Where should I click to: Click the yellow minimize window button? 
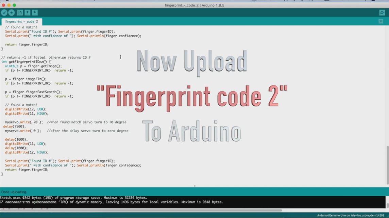[9, 5]
